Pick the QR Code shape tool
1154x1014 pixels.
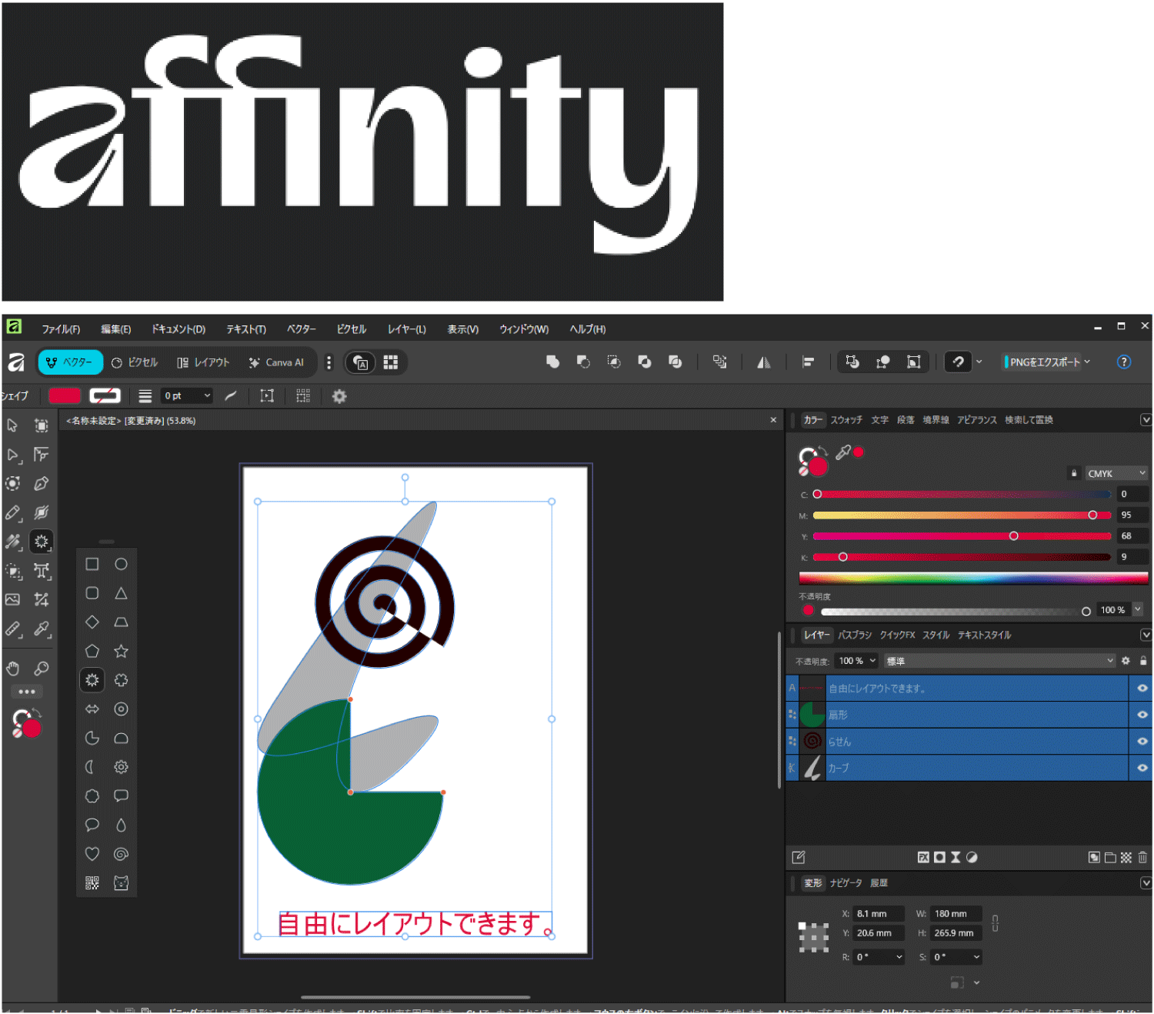pos(92,882)
